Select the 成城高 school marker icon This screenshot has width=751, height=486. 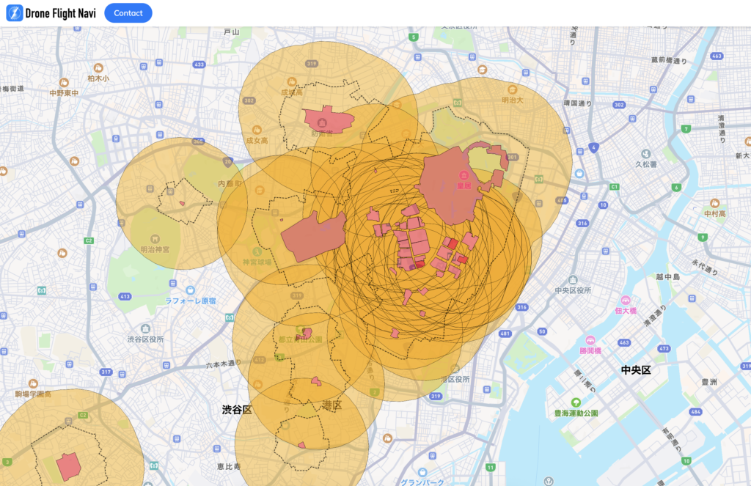[292, 82]
